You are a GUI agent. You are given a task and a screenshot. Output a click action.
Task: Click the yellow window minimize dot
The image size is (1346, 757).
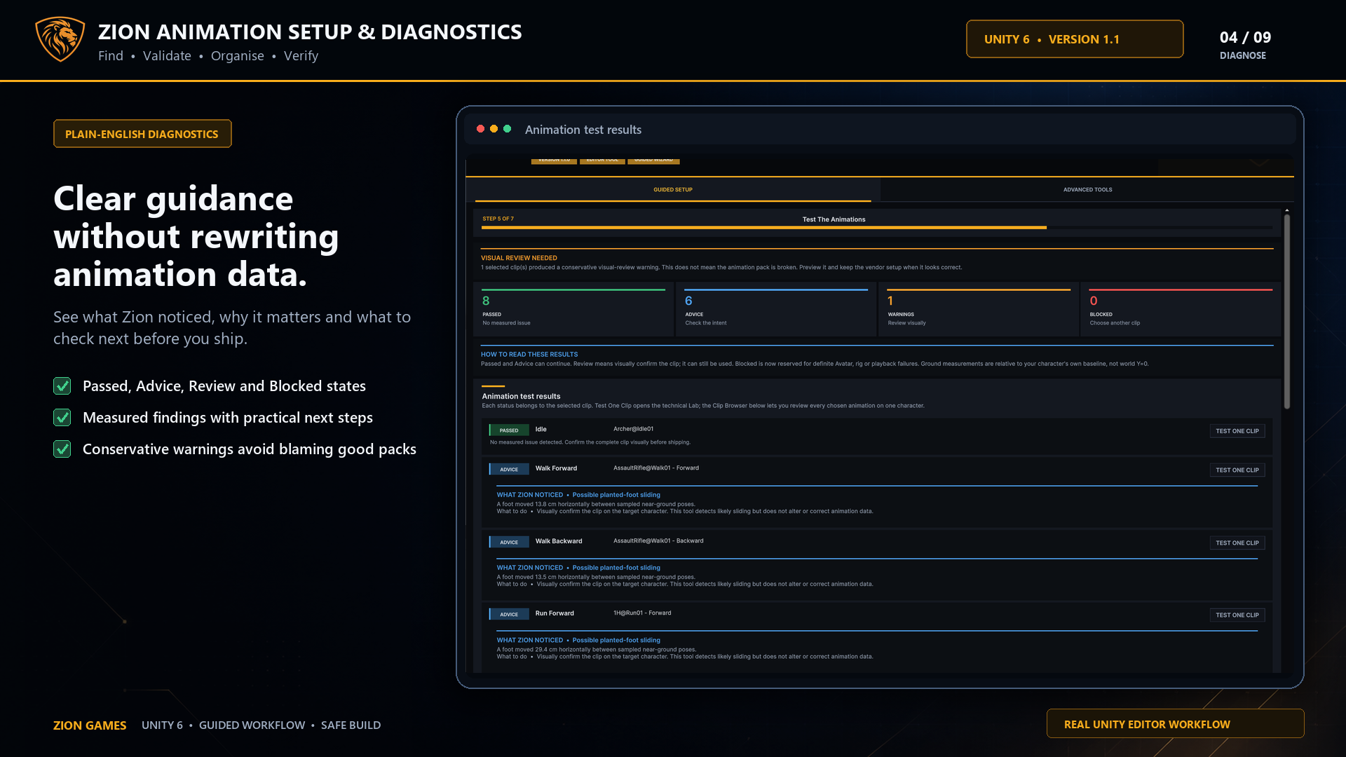(494, 129)
